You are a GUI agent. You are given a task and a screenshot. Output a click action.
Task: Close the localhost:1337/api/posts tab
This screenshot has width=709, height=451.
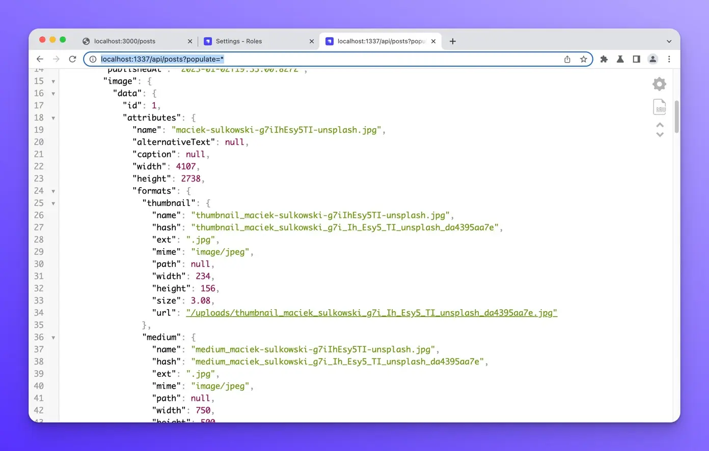tap(433, 41)
